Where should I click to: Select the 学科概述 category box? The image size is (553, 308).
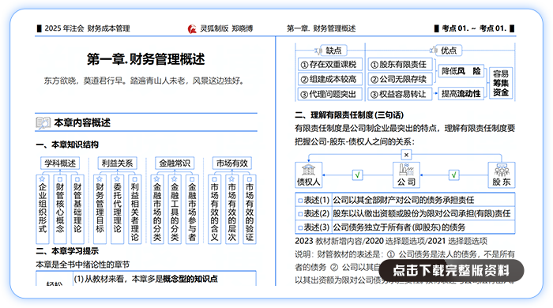coord(60,163)
